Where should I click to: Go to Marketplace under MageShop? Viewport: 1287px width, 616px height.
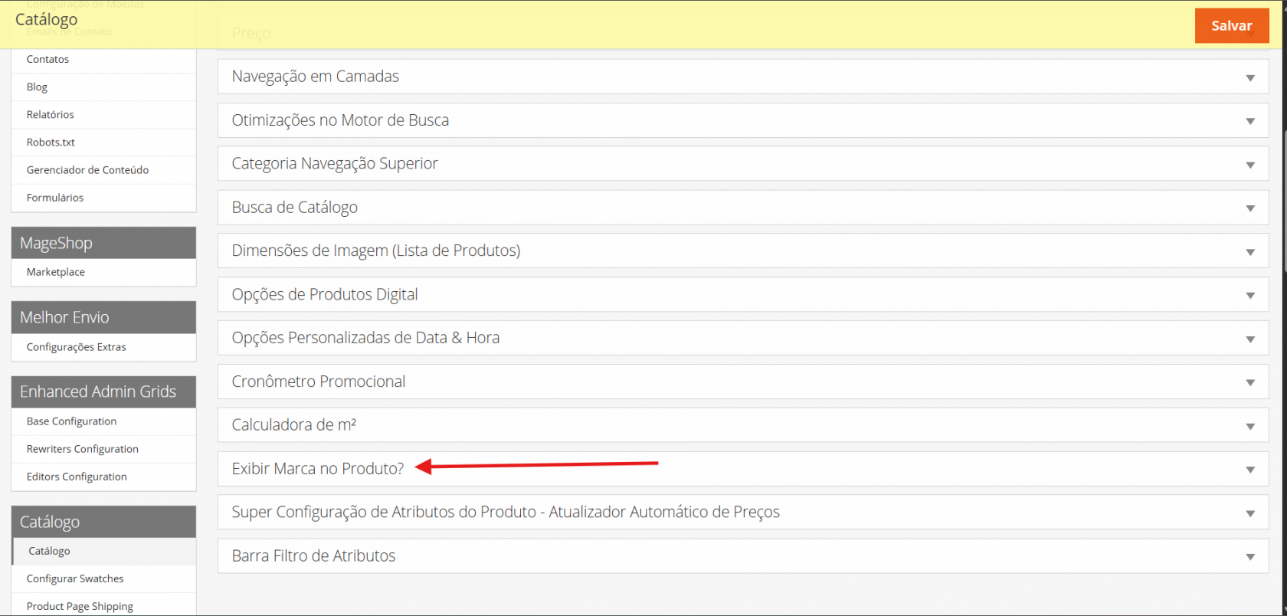(x=56, y=272)
